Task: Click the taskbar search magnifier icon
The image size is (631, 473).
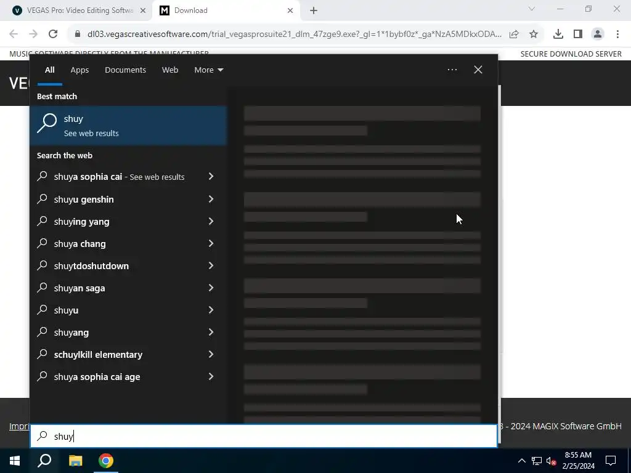Action: pos(44,461)
